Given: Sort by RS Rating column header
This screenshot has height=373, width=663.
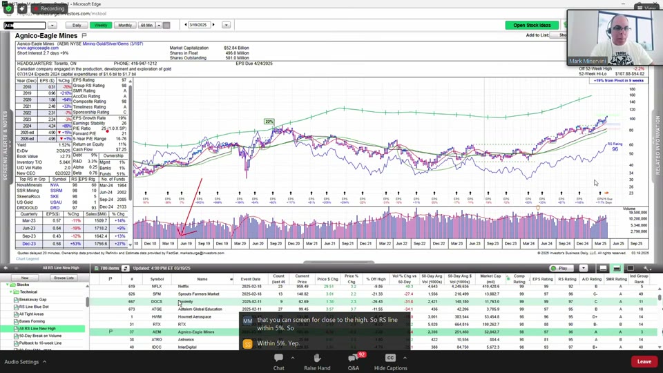Looking at the screenshot, I should [567, 279].
